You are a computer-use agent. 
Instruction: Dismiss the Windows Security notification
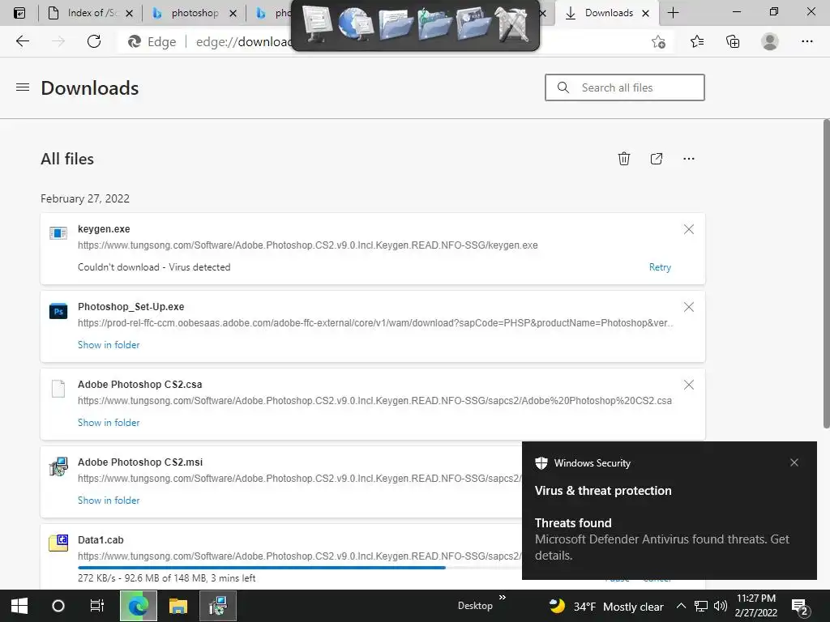click(x=794, y=462)
